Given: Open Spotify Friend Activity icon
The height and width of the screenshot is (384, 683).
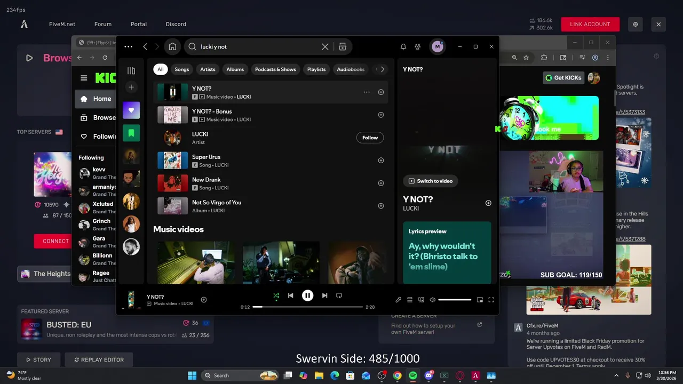Looking at the screenshot, I should [418, 46].
